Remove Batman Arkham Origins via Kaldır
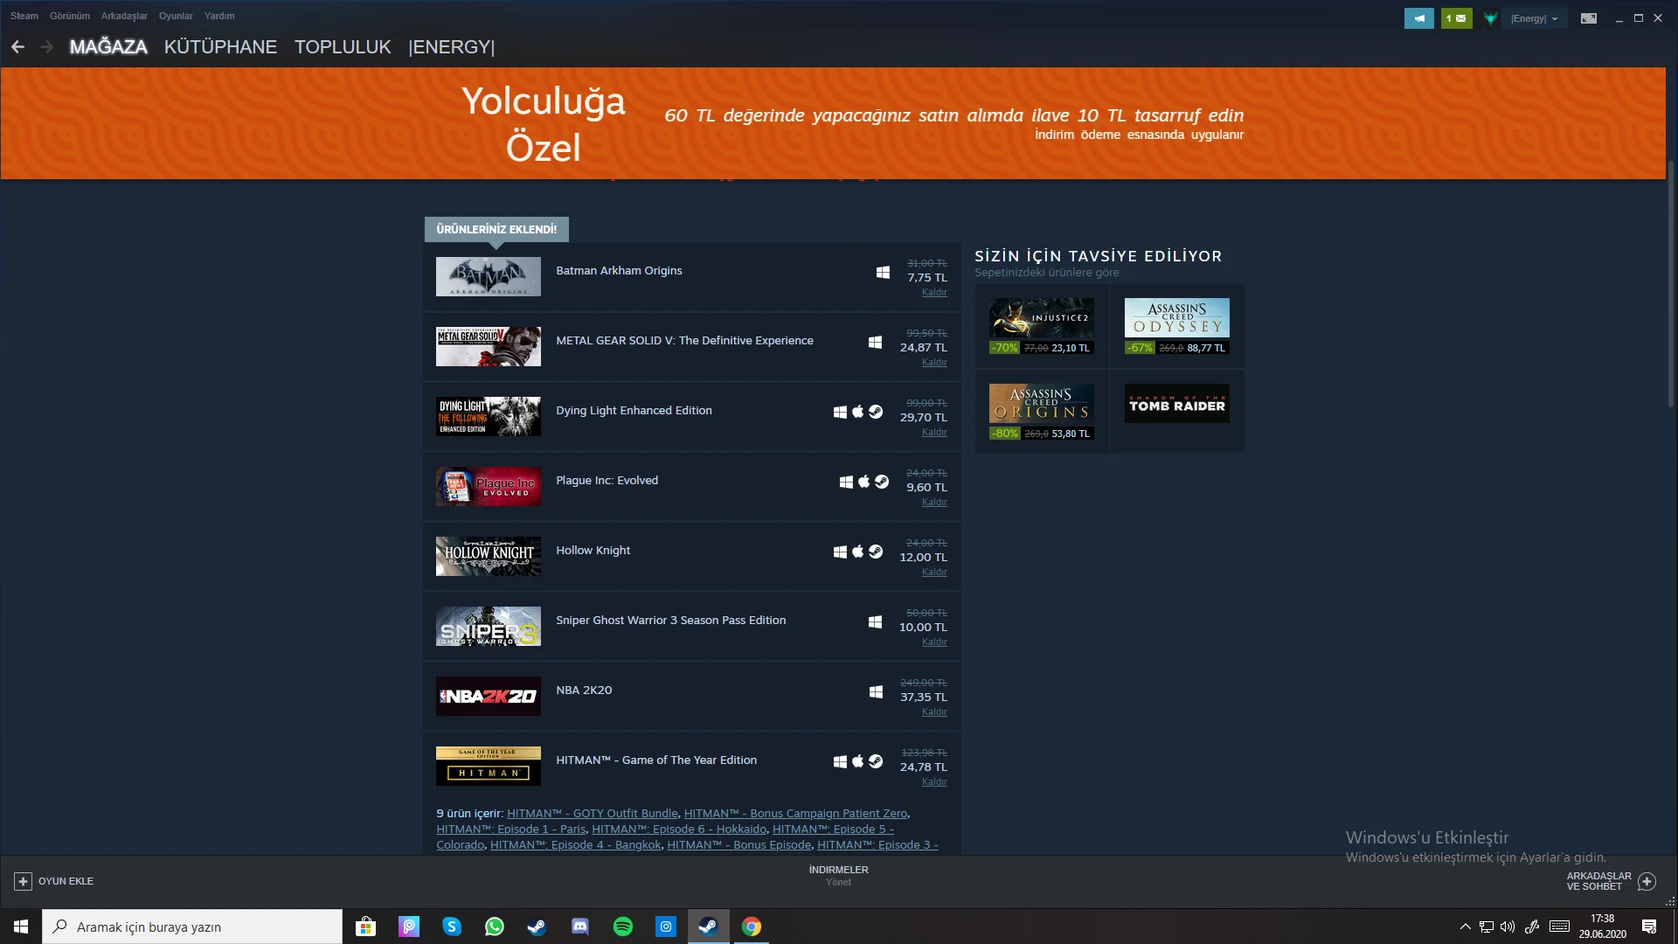The height and width of the screenshot is (944, 1678). pos(933,293)
